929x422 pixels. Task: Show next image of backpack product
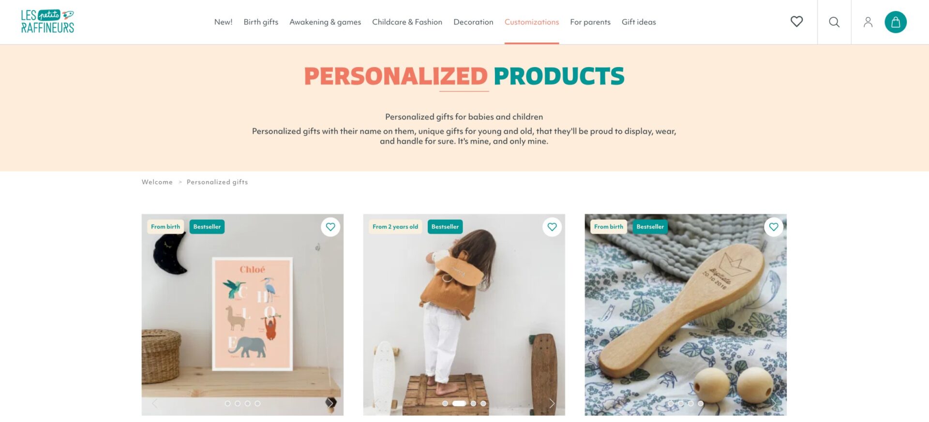[552, 403]
